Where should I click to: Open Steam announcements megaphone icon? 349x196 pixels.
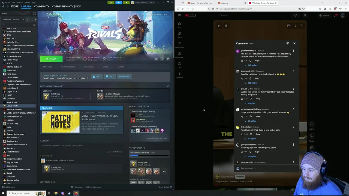[119, 2]
